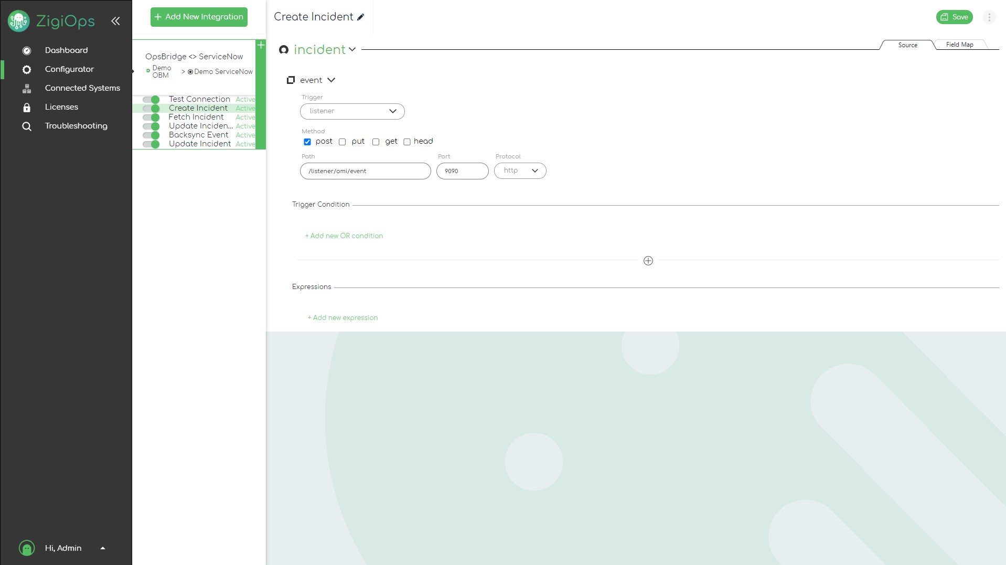Click Add new OR condition link
Viewport: 1006px width, 565px height.
344,236
